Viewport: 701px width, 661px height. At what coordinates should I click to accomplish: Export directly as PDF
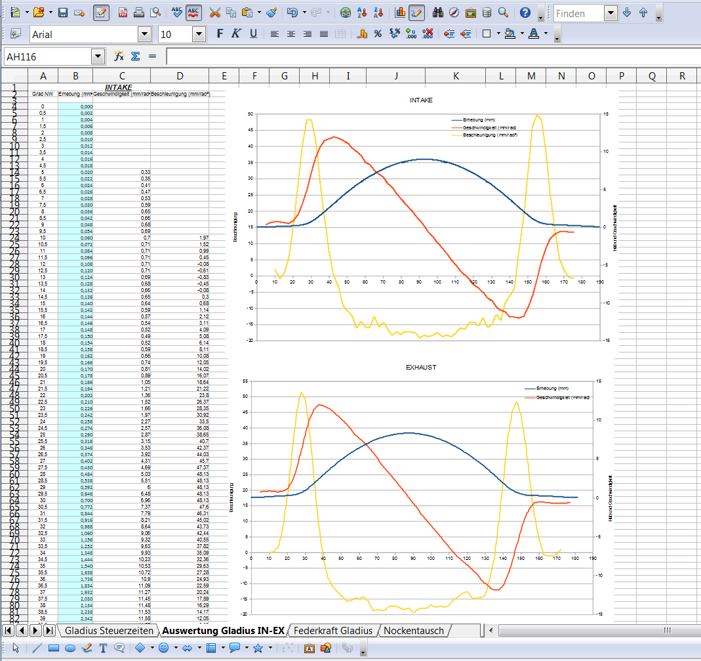123,12
